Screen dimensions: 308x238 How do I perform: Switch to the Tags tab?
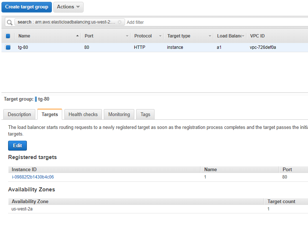pos(145,114)
